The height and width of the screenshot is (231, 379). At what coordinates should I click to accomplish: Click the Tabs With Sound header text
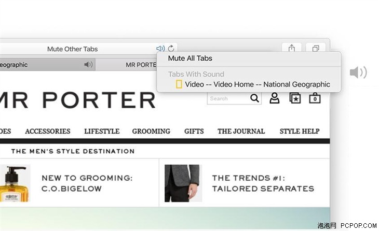coord(196,74)
